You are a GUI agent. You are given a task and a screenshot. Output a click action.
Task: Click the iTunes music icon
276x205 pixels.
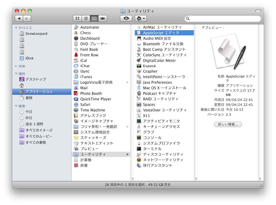76,77
